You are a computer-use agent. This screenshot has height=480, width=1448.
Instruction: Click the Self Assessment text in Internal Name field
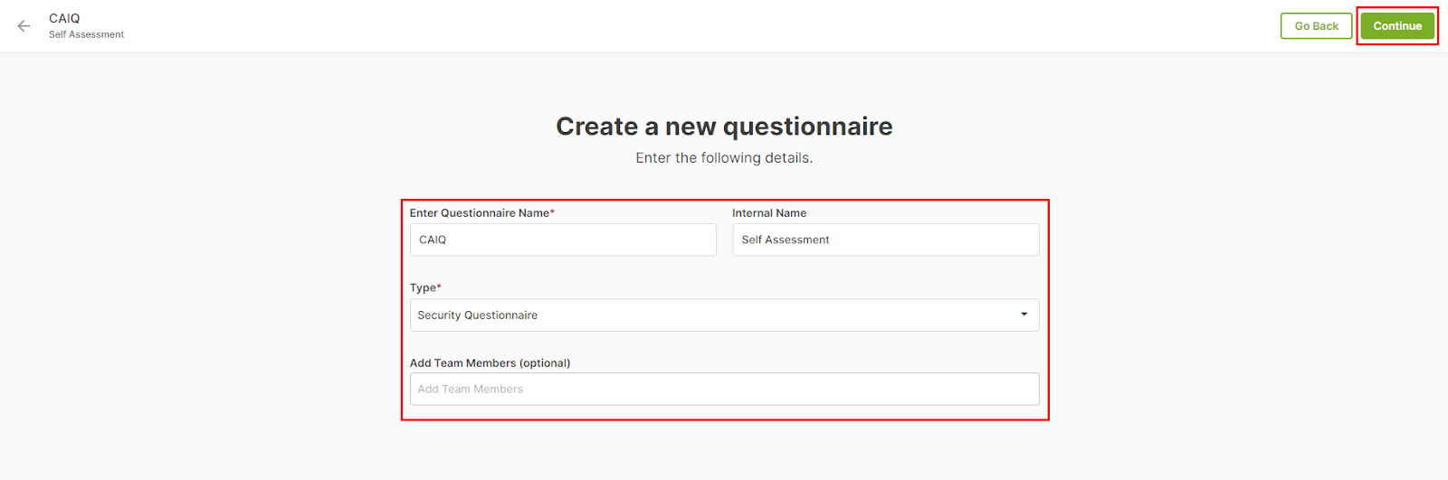786,240
